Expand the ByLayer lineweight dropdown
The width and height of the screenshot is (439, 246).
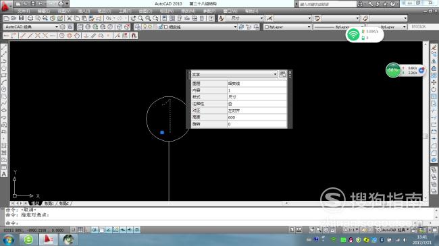[x=405, y=27]
